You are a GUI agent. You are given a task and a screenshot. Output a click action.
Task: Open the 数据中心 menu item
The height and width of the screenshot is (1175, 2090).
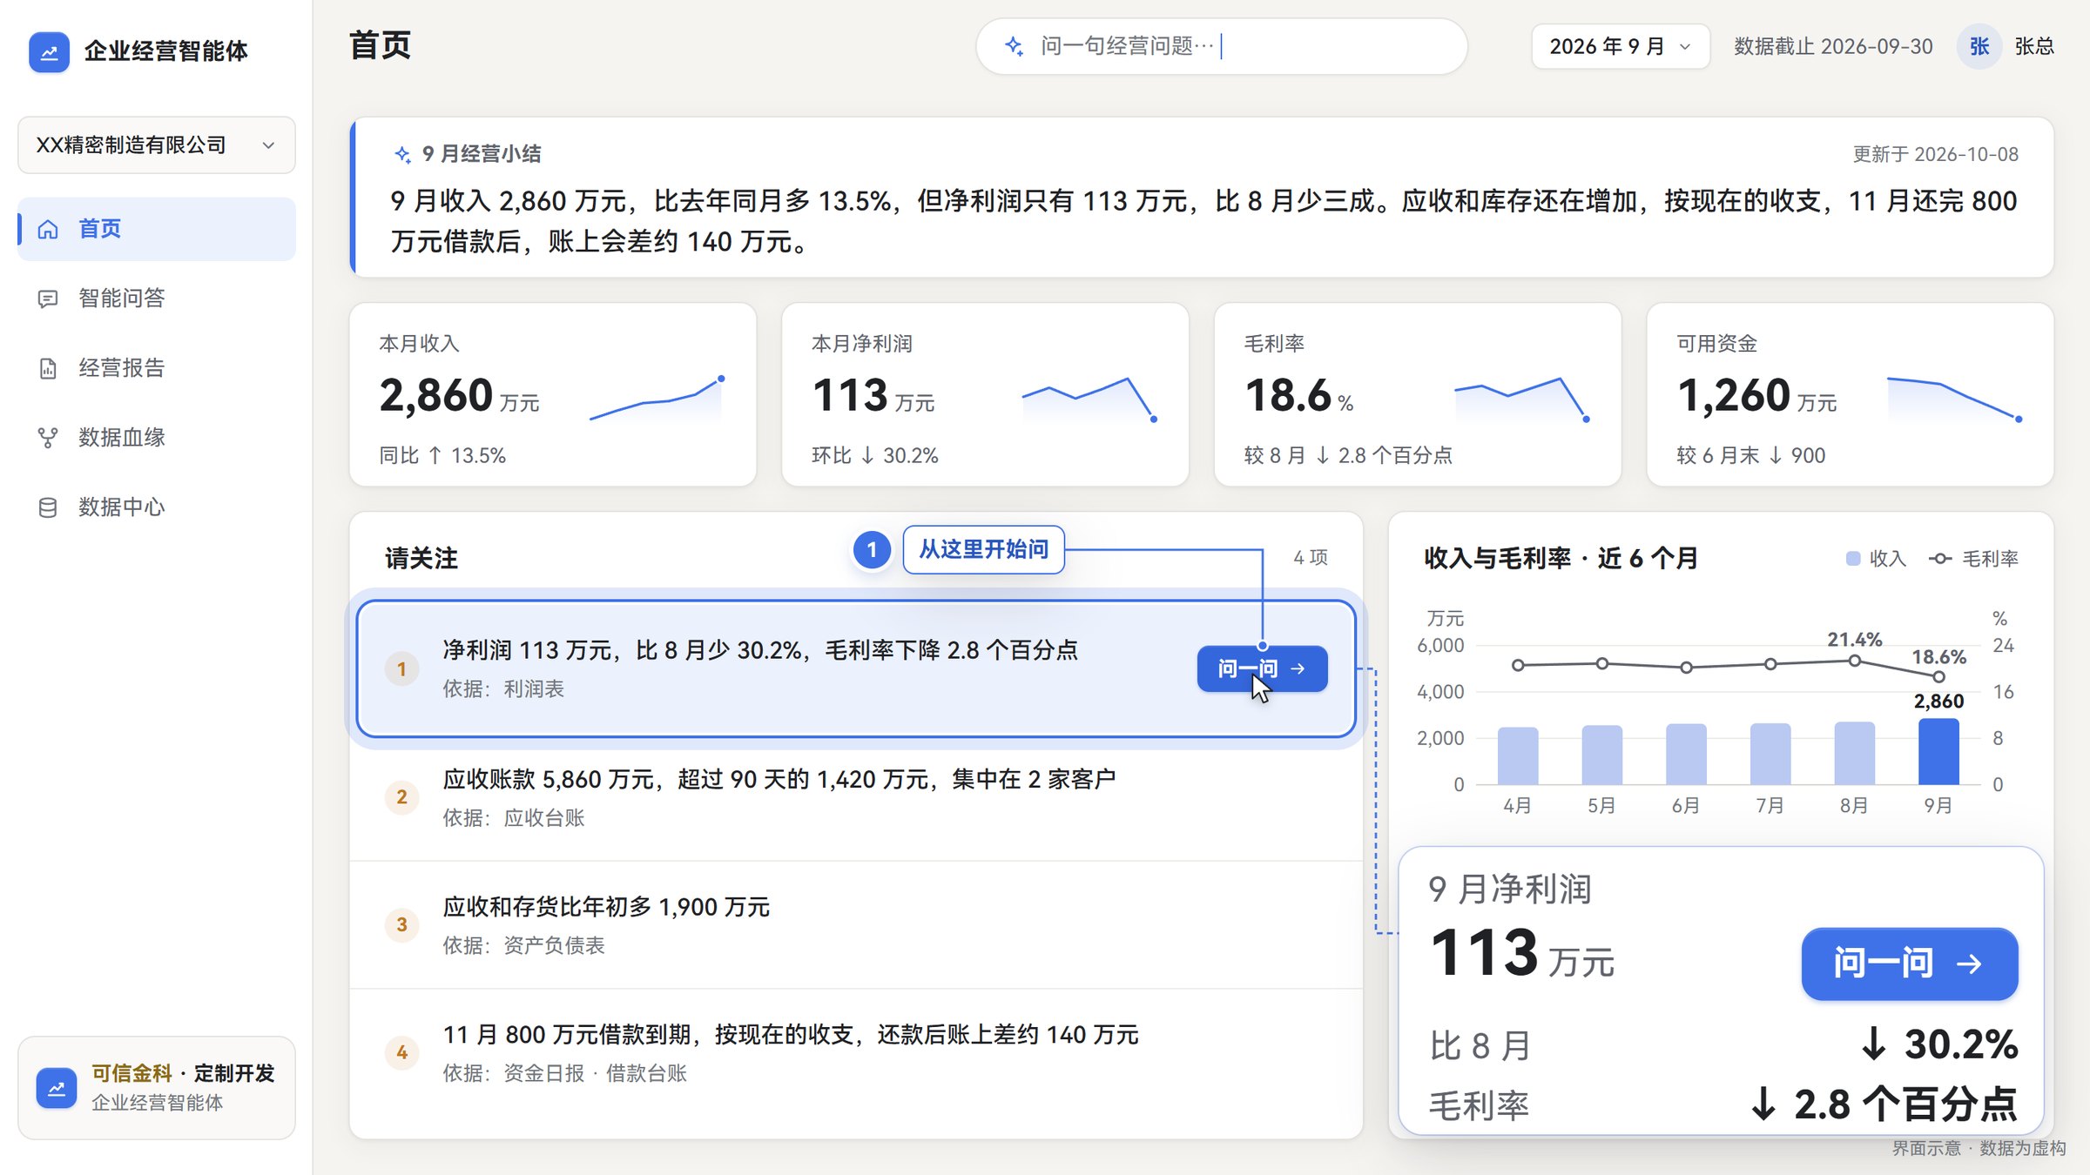coord(157,507)
